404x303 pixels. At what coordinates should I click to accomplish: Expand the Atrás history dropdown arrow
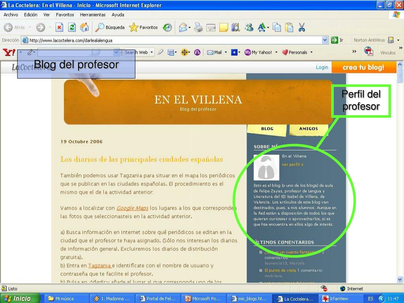[30, 27]
